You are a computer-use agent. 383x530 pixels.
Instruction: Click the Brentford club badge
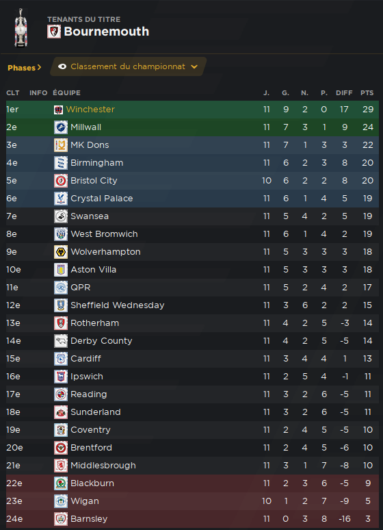click(x=61, y=448)
